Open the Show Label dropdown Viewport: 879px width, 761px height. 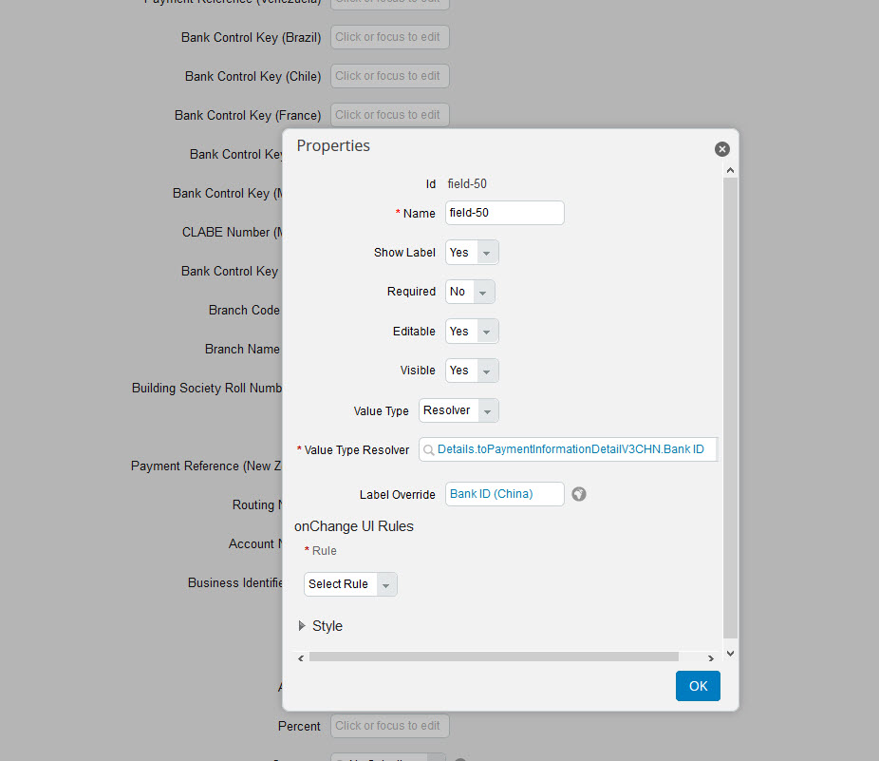tap(472, 253)
